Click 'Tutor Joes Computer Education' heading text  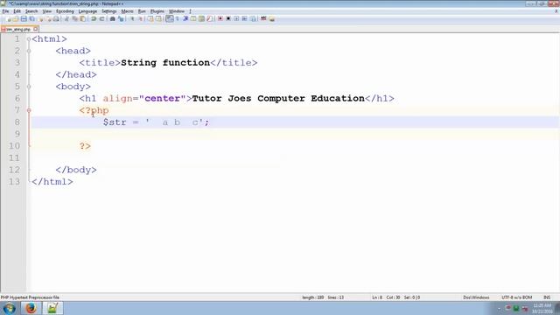click(278, 99)
